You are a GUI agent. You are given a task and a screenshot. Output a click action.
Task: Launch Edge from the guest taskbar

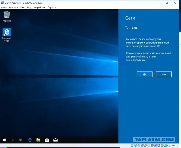[x=30, y=140]
